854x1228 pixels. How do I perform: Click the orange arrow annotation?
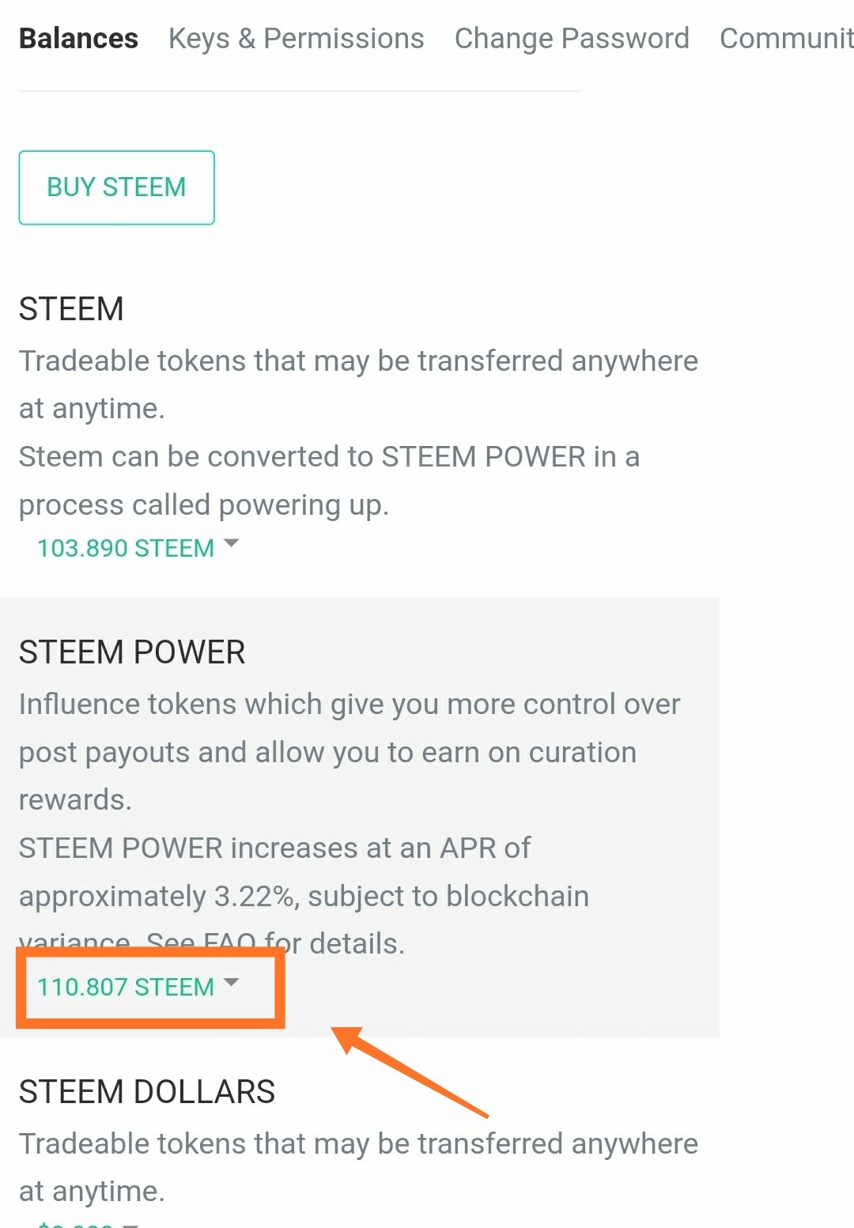click(411, 1072)
